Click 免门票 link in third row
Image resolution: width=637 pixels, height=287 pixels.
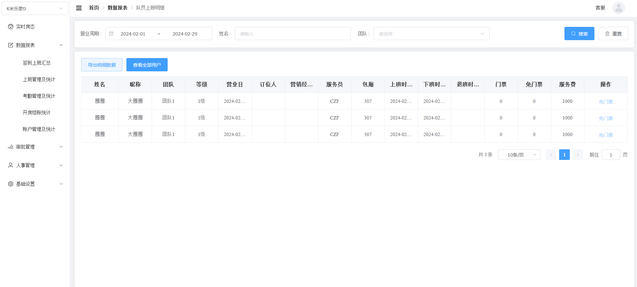coord(606,135)
